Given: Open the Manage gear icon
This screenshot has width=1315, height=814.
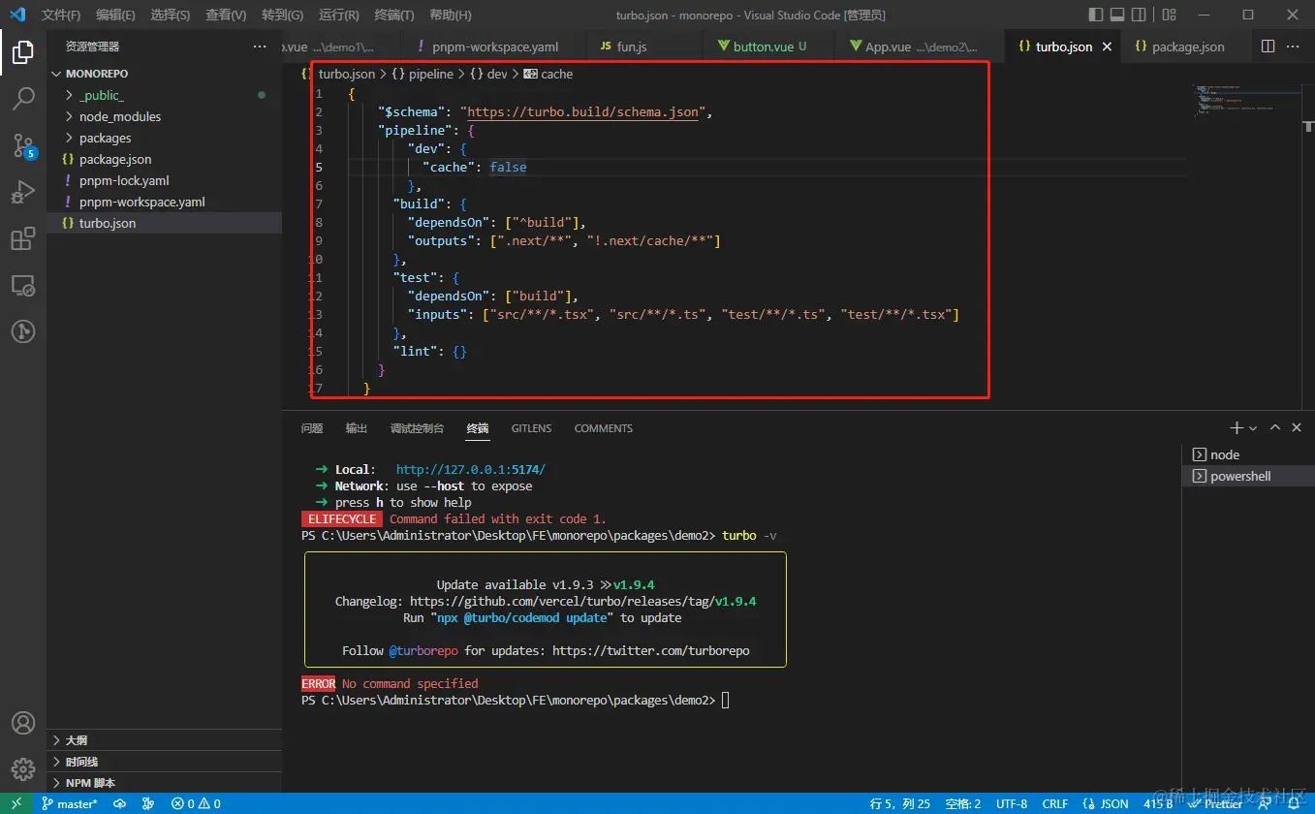Looking at the screenshot, I should pos(23,769).
